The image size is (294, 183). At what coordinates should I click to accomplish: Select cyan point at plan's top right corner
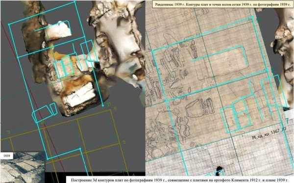(252, 17)
